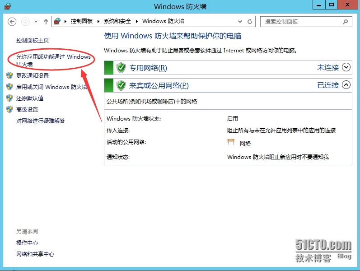The height and width of the screenshot is (271, 360).
Task: Click the network bench icon beside 网络
Action: coord(231,142)
